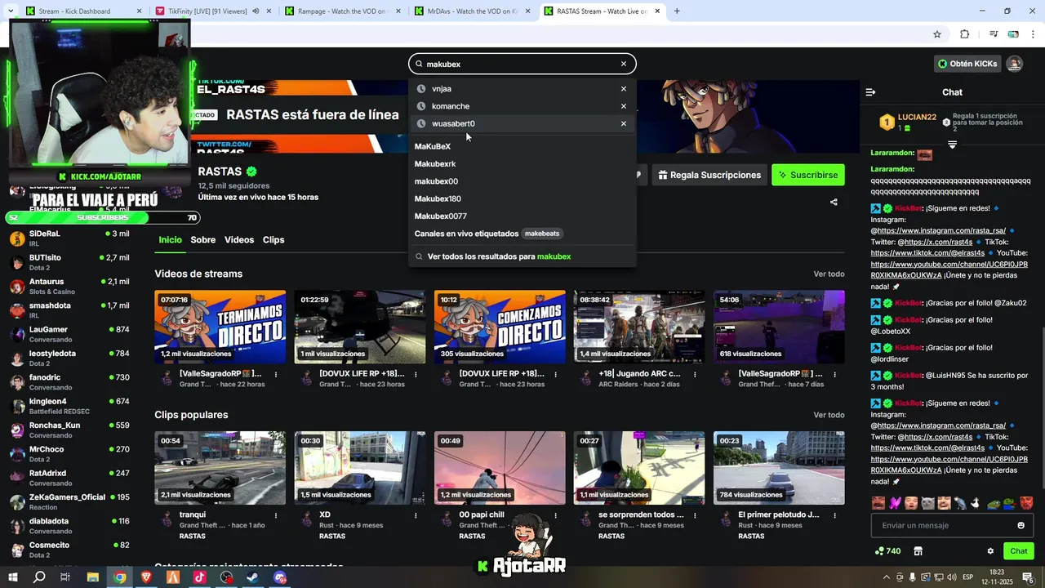Screen dimensions: 1045x588
Task: Click the Suscribirse button
Action: [x=808, y=175]
